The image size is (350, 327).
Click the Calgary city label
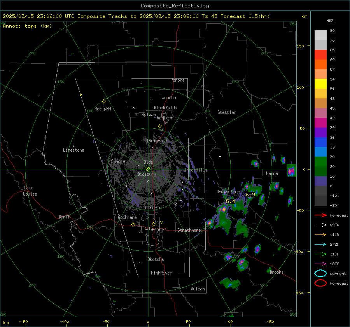click(x=152, y=229)
